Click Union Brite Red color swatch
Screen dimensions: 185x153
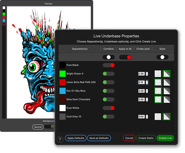click(x=63, y=82)
